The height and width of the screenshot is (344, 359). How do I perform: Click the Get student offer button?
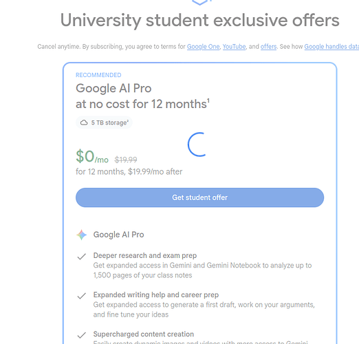[199, 197]
